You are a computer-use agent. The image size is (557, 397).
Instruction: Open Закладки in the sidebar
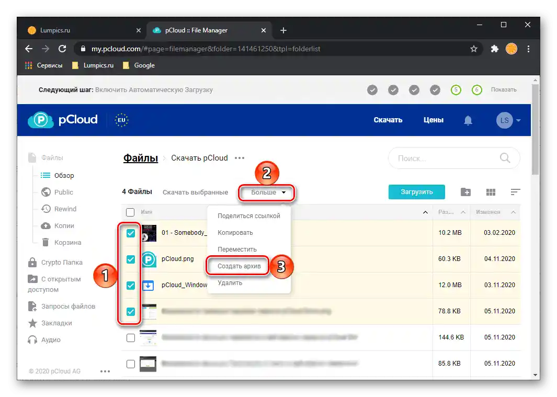(x=50, y=323)
